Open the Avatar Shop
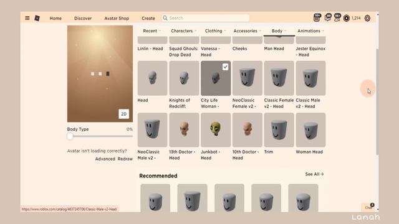This screenshot has height=224, width=399. (117, 18)
